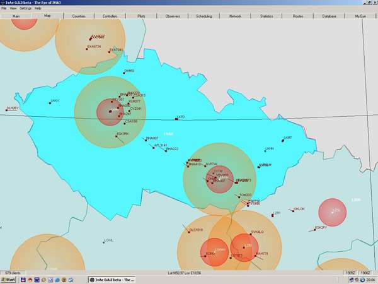Click the CVZ041 aircraft marker
Viewport: 378px width, 284px height.
[x=129, y=111]
